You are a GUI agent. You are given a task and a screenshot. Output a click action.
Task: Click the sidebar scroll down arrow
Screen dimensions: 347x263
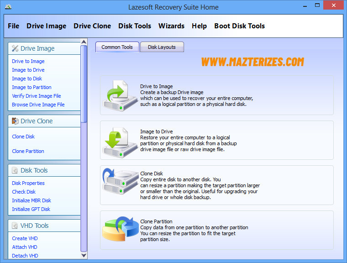(x=84, y=255)
